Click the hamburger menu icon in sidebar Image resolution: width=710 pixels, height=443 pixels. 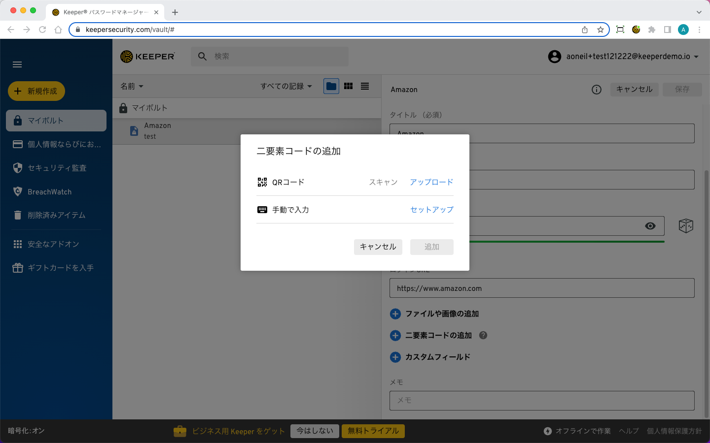(17, 64)
